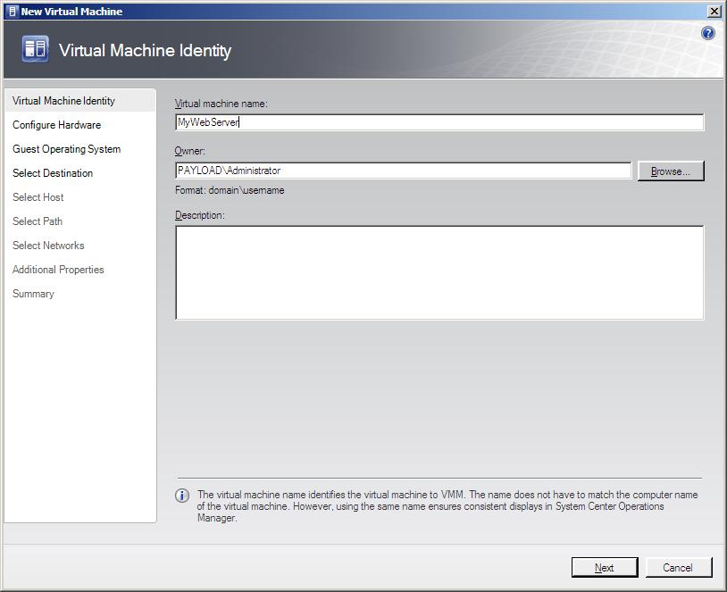The width and height of the screenshot is (727, 592).
Task: Open the Select Networks step
Action: click(x=48, y=246)
